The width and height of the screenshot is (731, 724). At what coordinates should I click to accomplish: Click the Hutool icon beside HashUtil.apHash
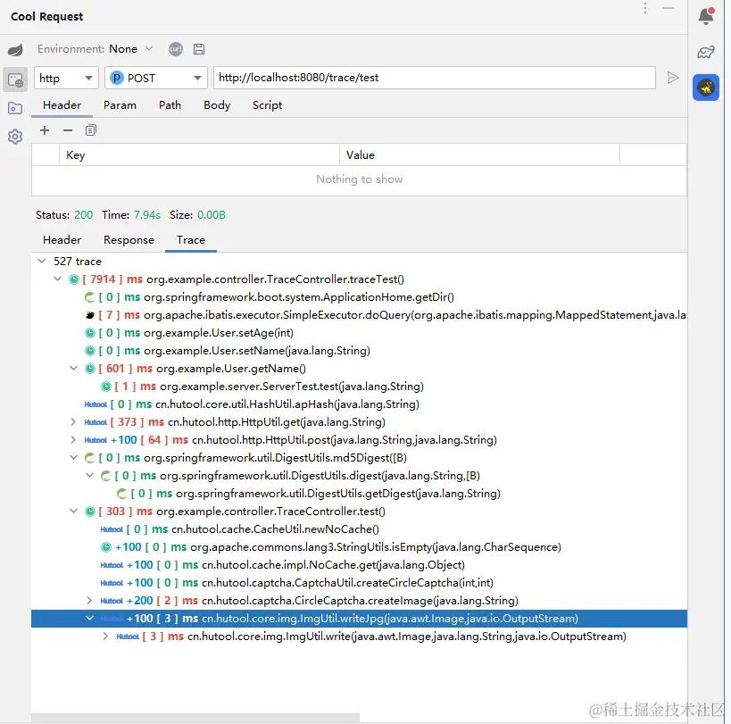(x=96, y=404)
